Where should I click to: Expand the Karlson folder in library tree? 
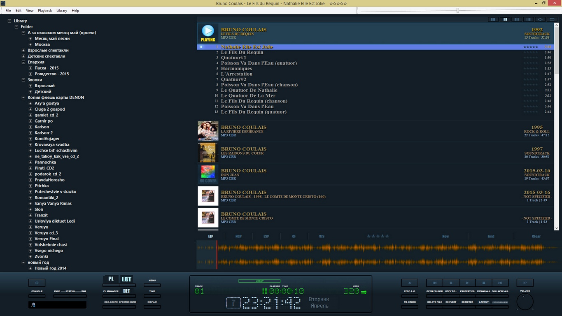(x=30, y=127)
